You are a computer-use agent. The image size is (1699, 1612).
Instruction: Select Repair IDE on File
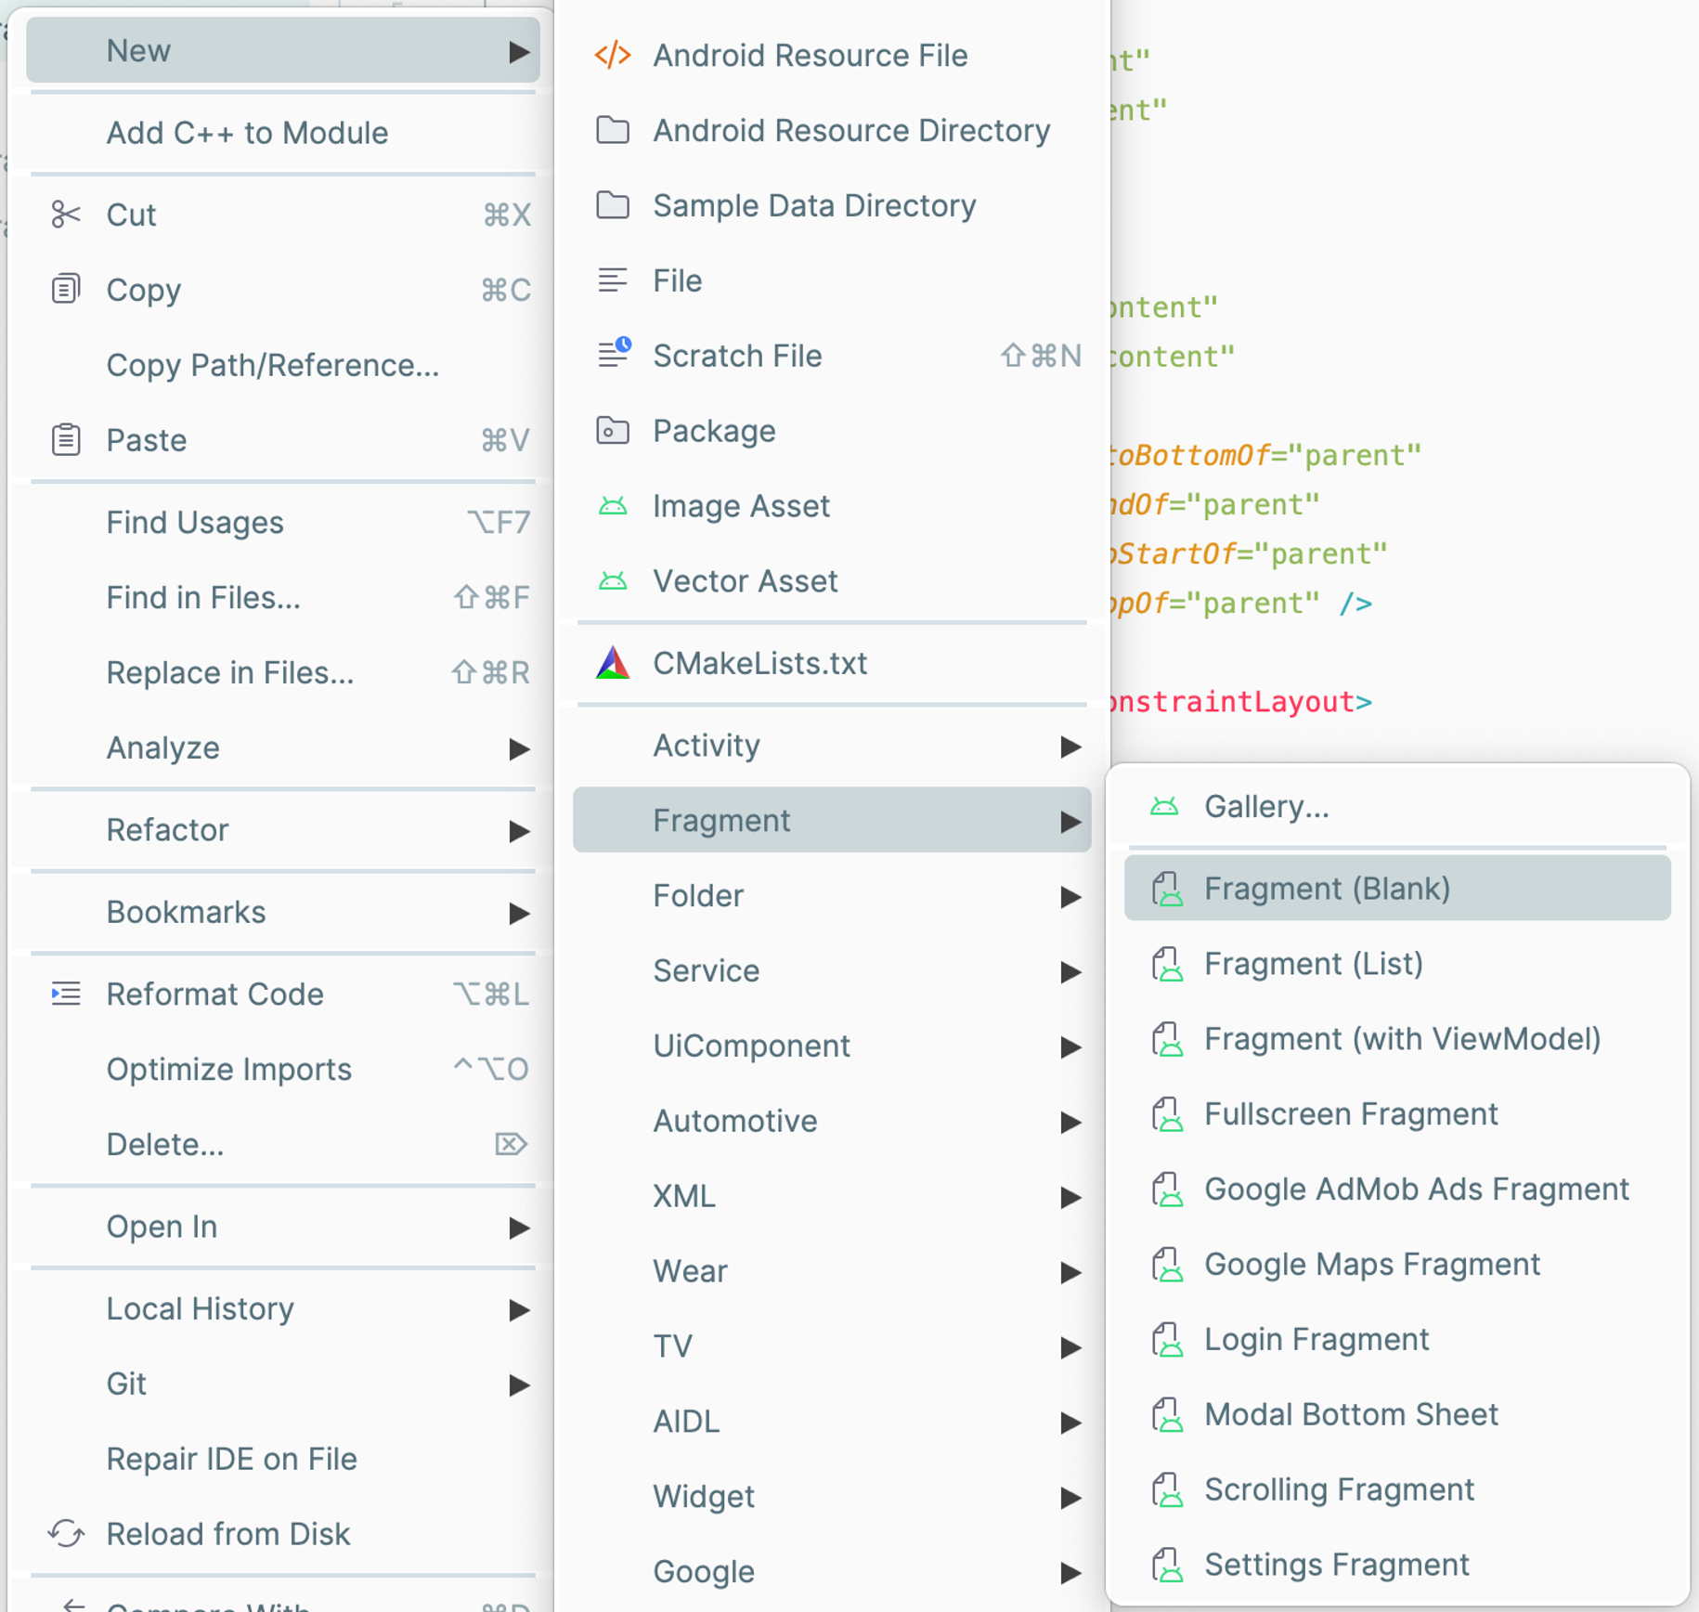coord(282,1459)
